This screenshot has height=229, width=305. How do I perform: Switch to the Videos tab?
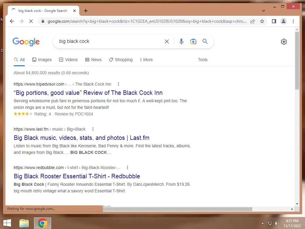point(68,60)
